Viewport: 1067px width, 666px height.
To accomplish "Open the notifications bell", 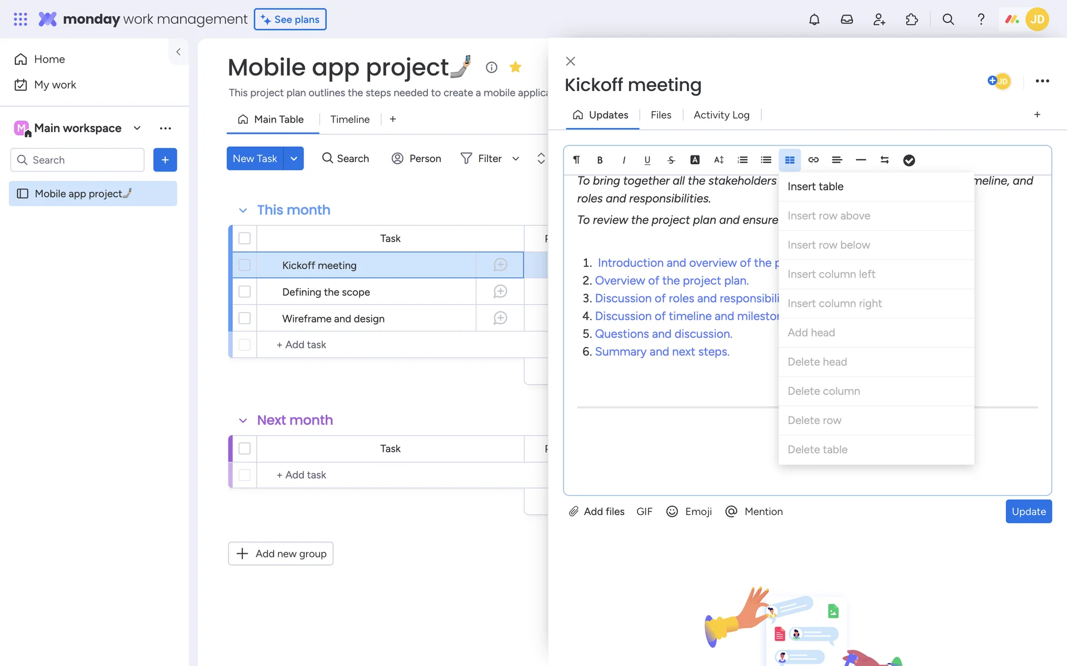I will coord(814,19).
